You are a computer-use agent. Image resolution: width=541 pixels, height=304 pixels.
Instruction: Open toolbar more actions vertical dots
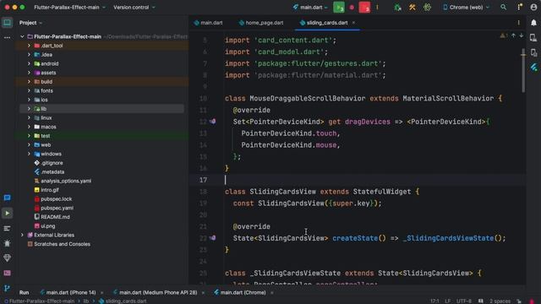377,8
